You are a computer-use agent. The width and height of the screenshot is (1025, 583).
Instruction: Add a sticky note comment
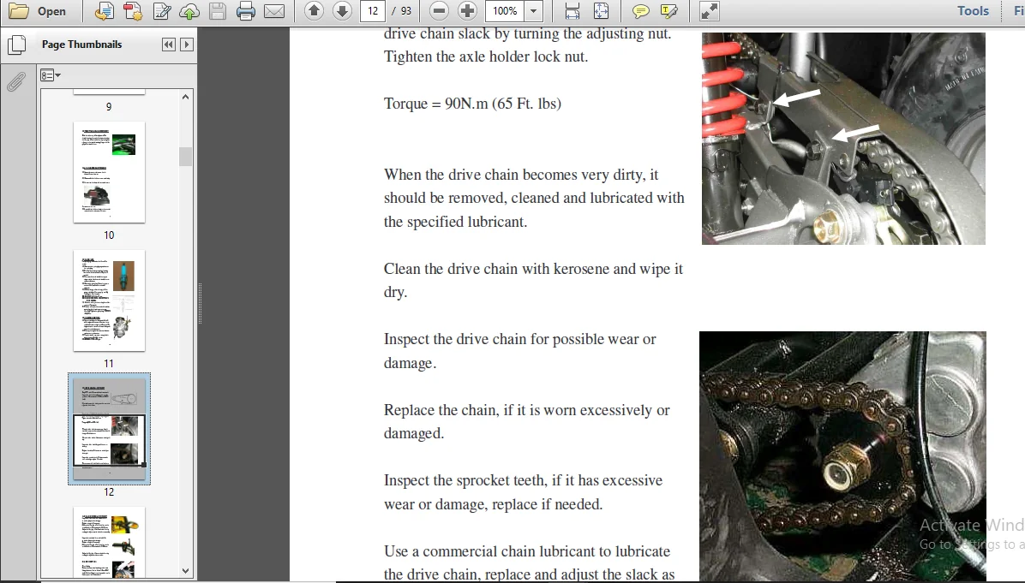tap(641, 11)
